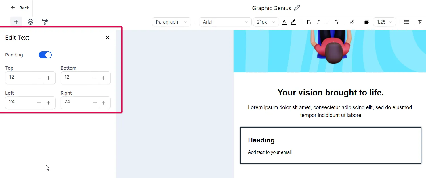Open the Paragraph style dropdown
Viewport: 426px width, 178px height.
171,22
